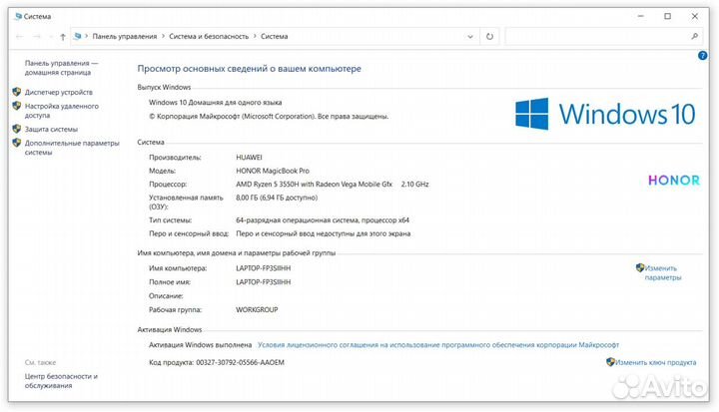Select manufacturer value HUAWEI
719x412 pixels.
point(249,158)
